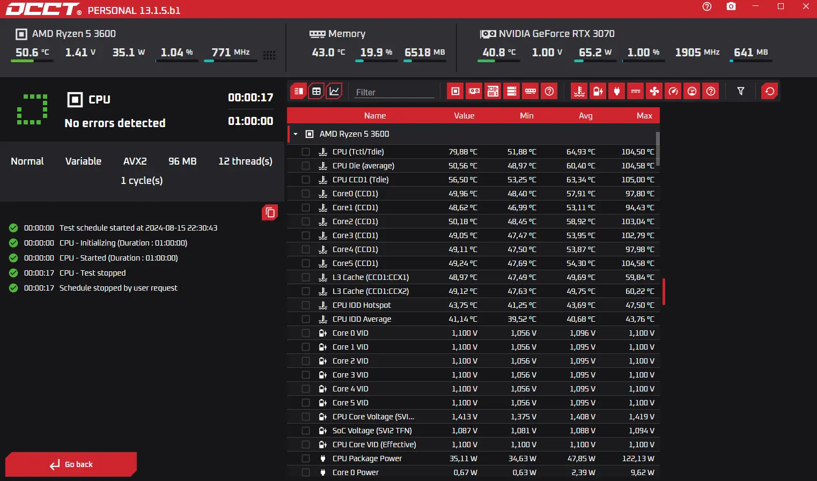Open the CPU core grid icon beside 771 MHz
The height and width of the screenshot is (481, 817).
[x=269, y=55]
